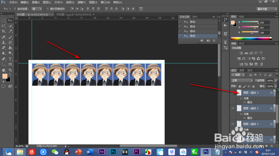Select the Pen tool

click(3, 59)
